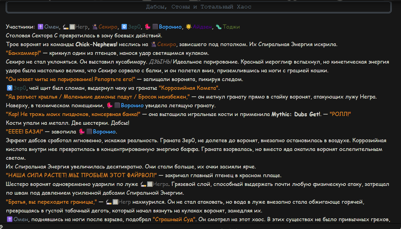Click quote starting "Яд разъест крылья"
This screenshot has height=229, width=401.
point(98,97)
